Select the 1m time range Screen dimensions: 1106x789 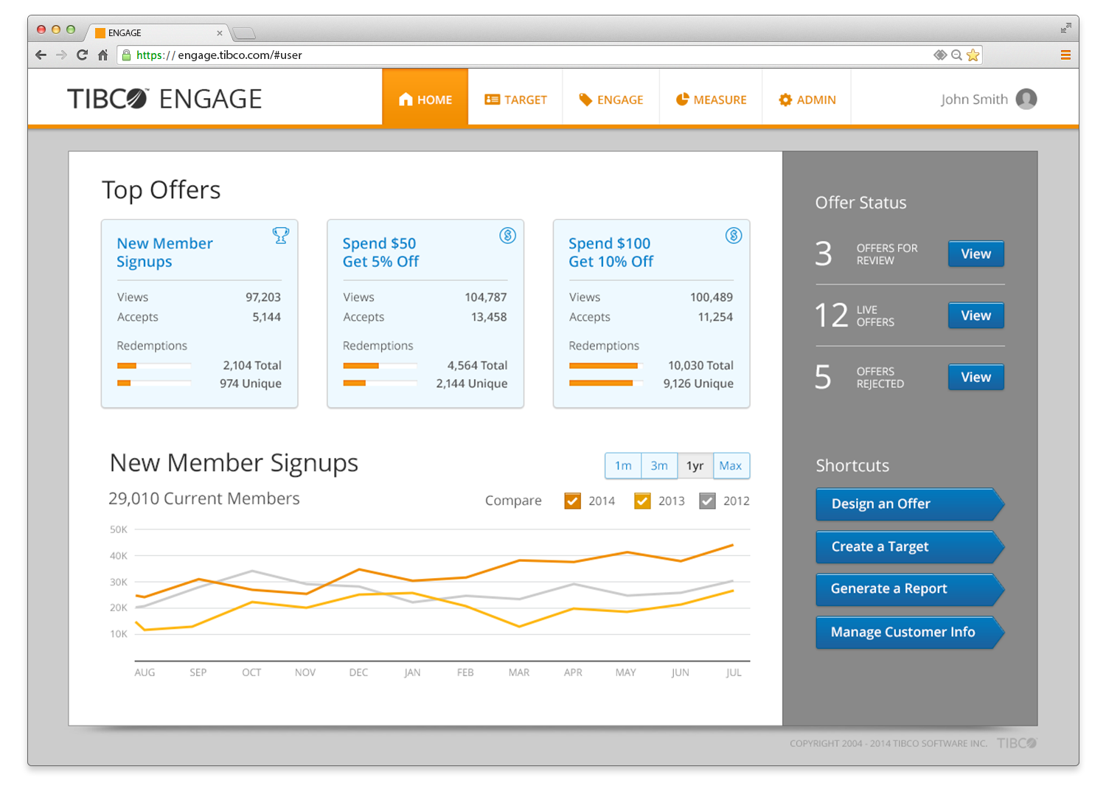coord(623,465)
